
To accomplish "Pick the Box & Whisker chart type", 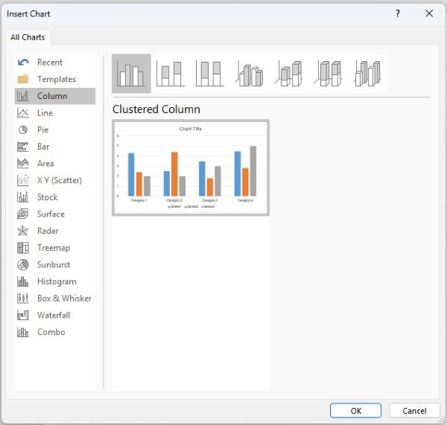I will [64, 298].
